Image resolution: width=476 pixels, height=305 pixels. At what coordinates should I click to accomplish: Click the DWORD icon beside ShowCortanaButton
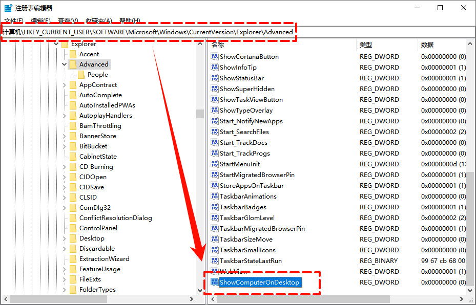click(215, 57)
